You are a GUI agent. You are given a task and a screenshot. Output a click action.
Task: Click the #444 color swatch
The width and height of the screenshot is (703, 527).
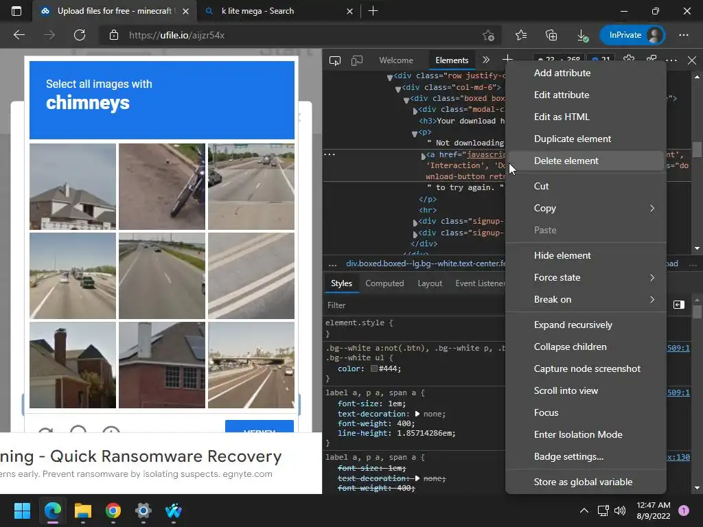point(374,368)
